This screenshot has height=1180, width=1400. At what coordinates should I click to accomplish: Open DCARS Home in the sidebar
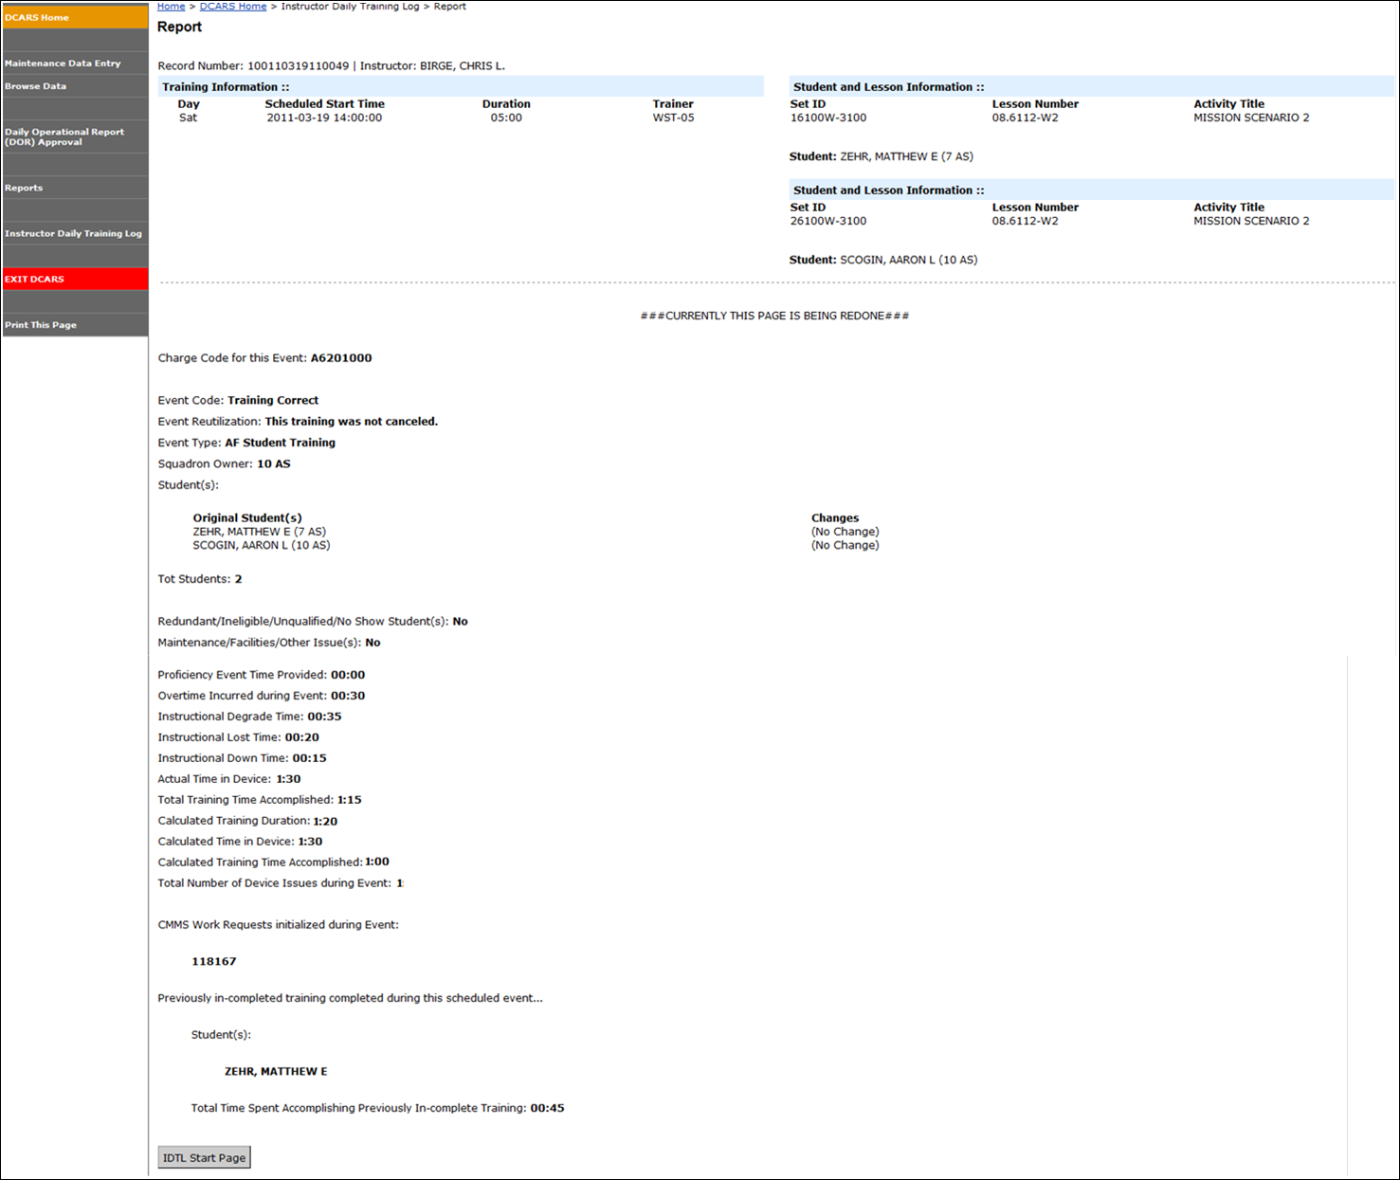[x=75, y=17]
